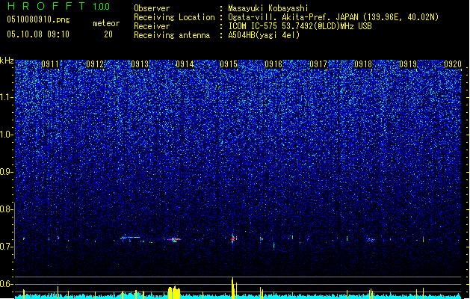The width and height of the screenshot is (470, 299).
Task: Click time marker 0914
Action: click(x=185, y=64)
